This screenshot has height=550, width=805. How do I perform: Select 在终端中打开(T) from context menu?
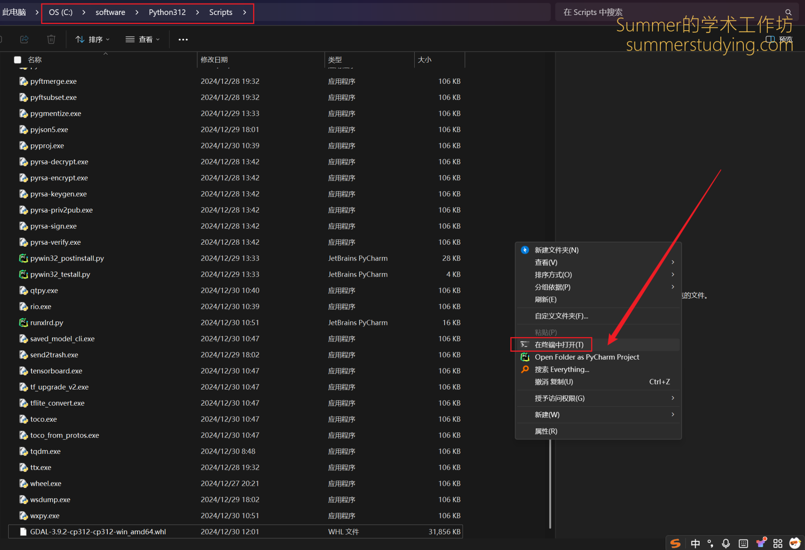pyautogui.click(x=559, y=345)
